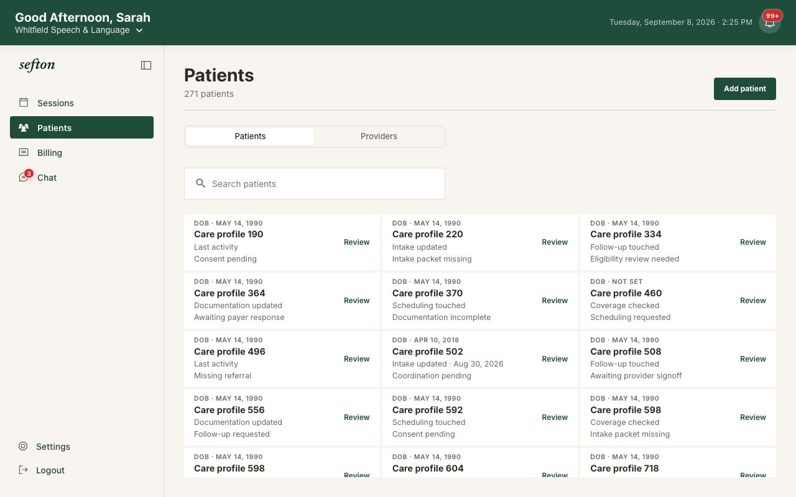This screenshot has width=796, height=497.
Task: Click the status Eligibility review needed
Action: pyautogui.click(x=634, y=259)
